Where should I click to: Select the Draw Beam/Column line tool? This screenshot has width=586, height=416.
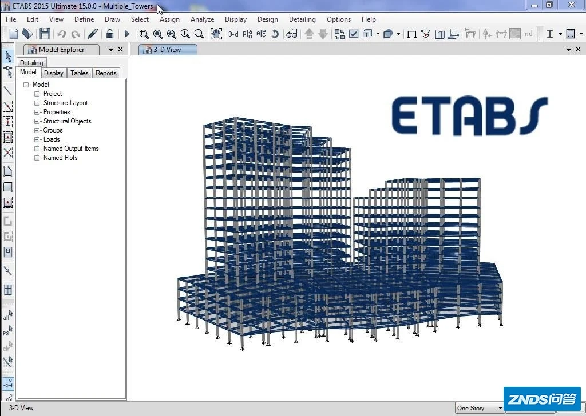tap(8, 90)
